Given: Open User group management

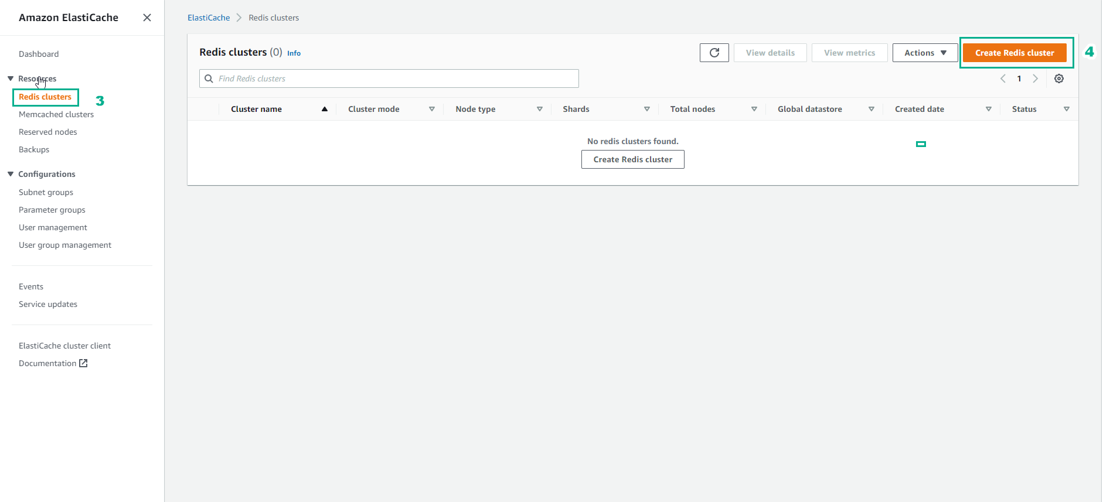Looking at the screenshot, I should point(65,245).
